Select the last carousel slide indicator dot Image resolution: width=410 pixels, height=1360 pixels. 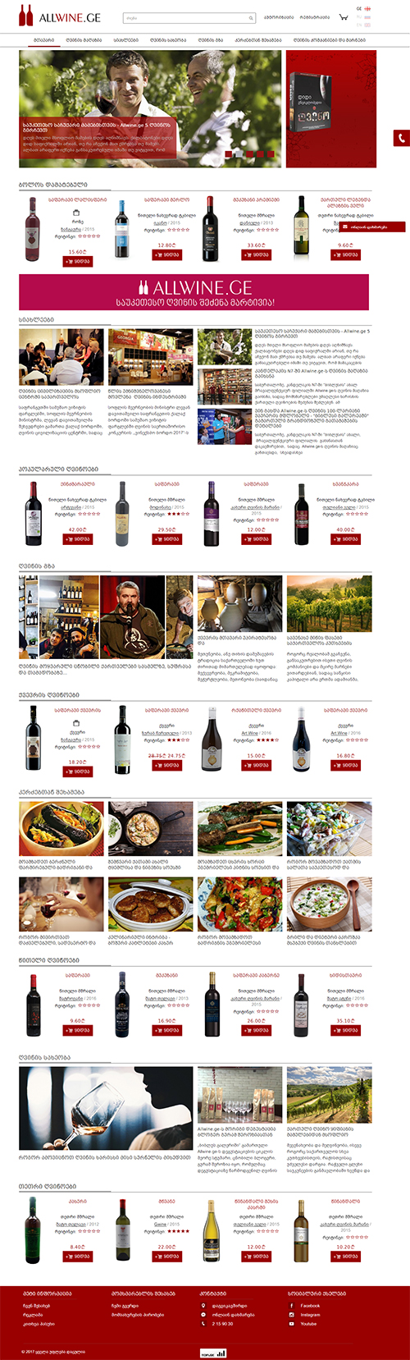pos(271,153)
